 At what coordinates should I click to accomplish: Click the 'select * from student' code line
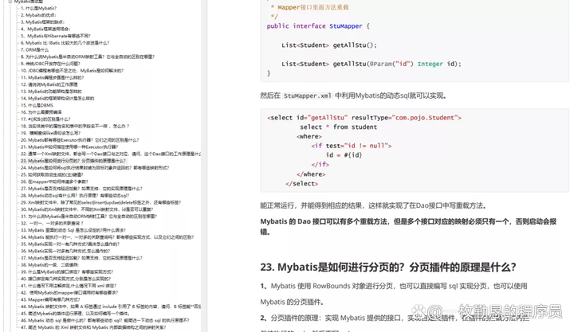tap(338, 127)
